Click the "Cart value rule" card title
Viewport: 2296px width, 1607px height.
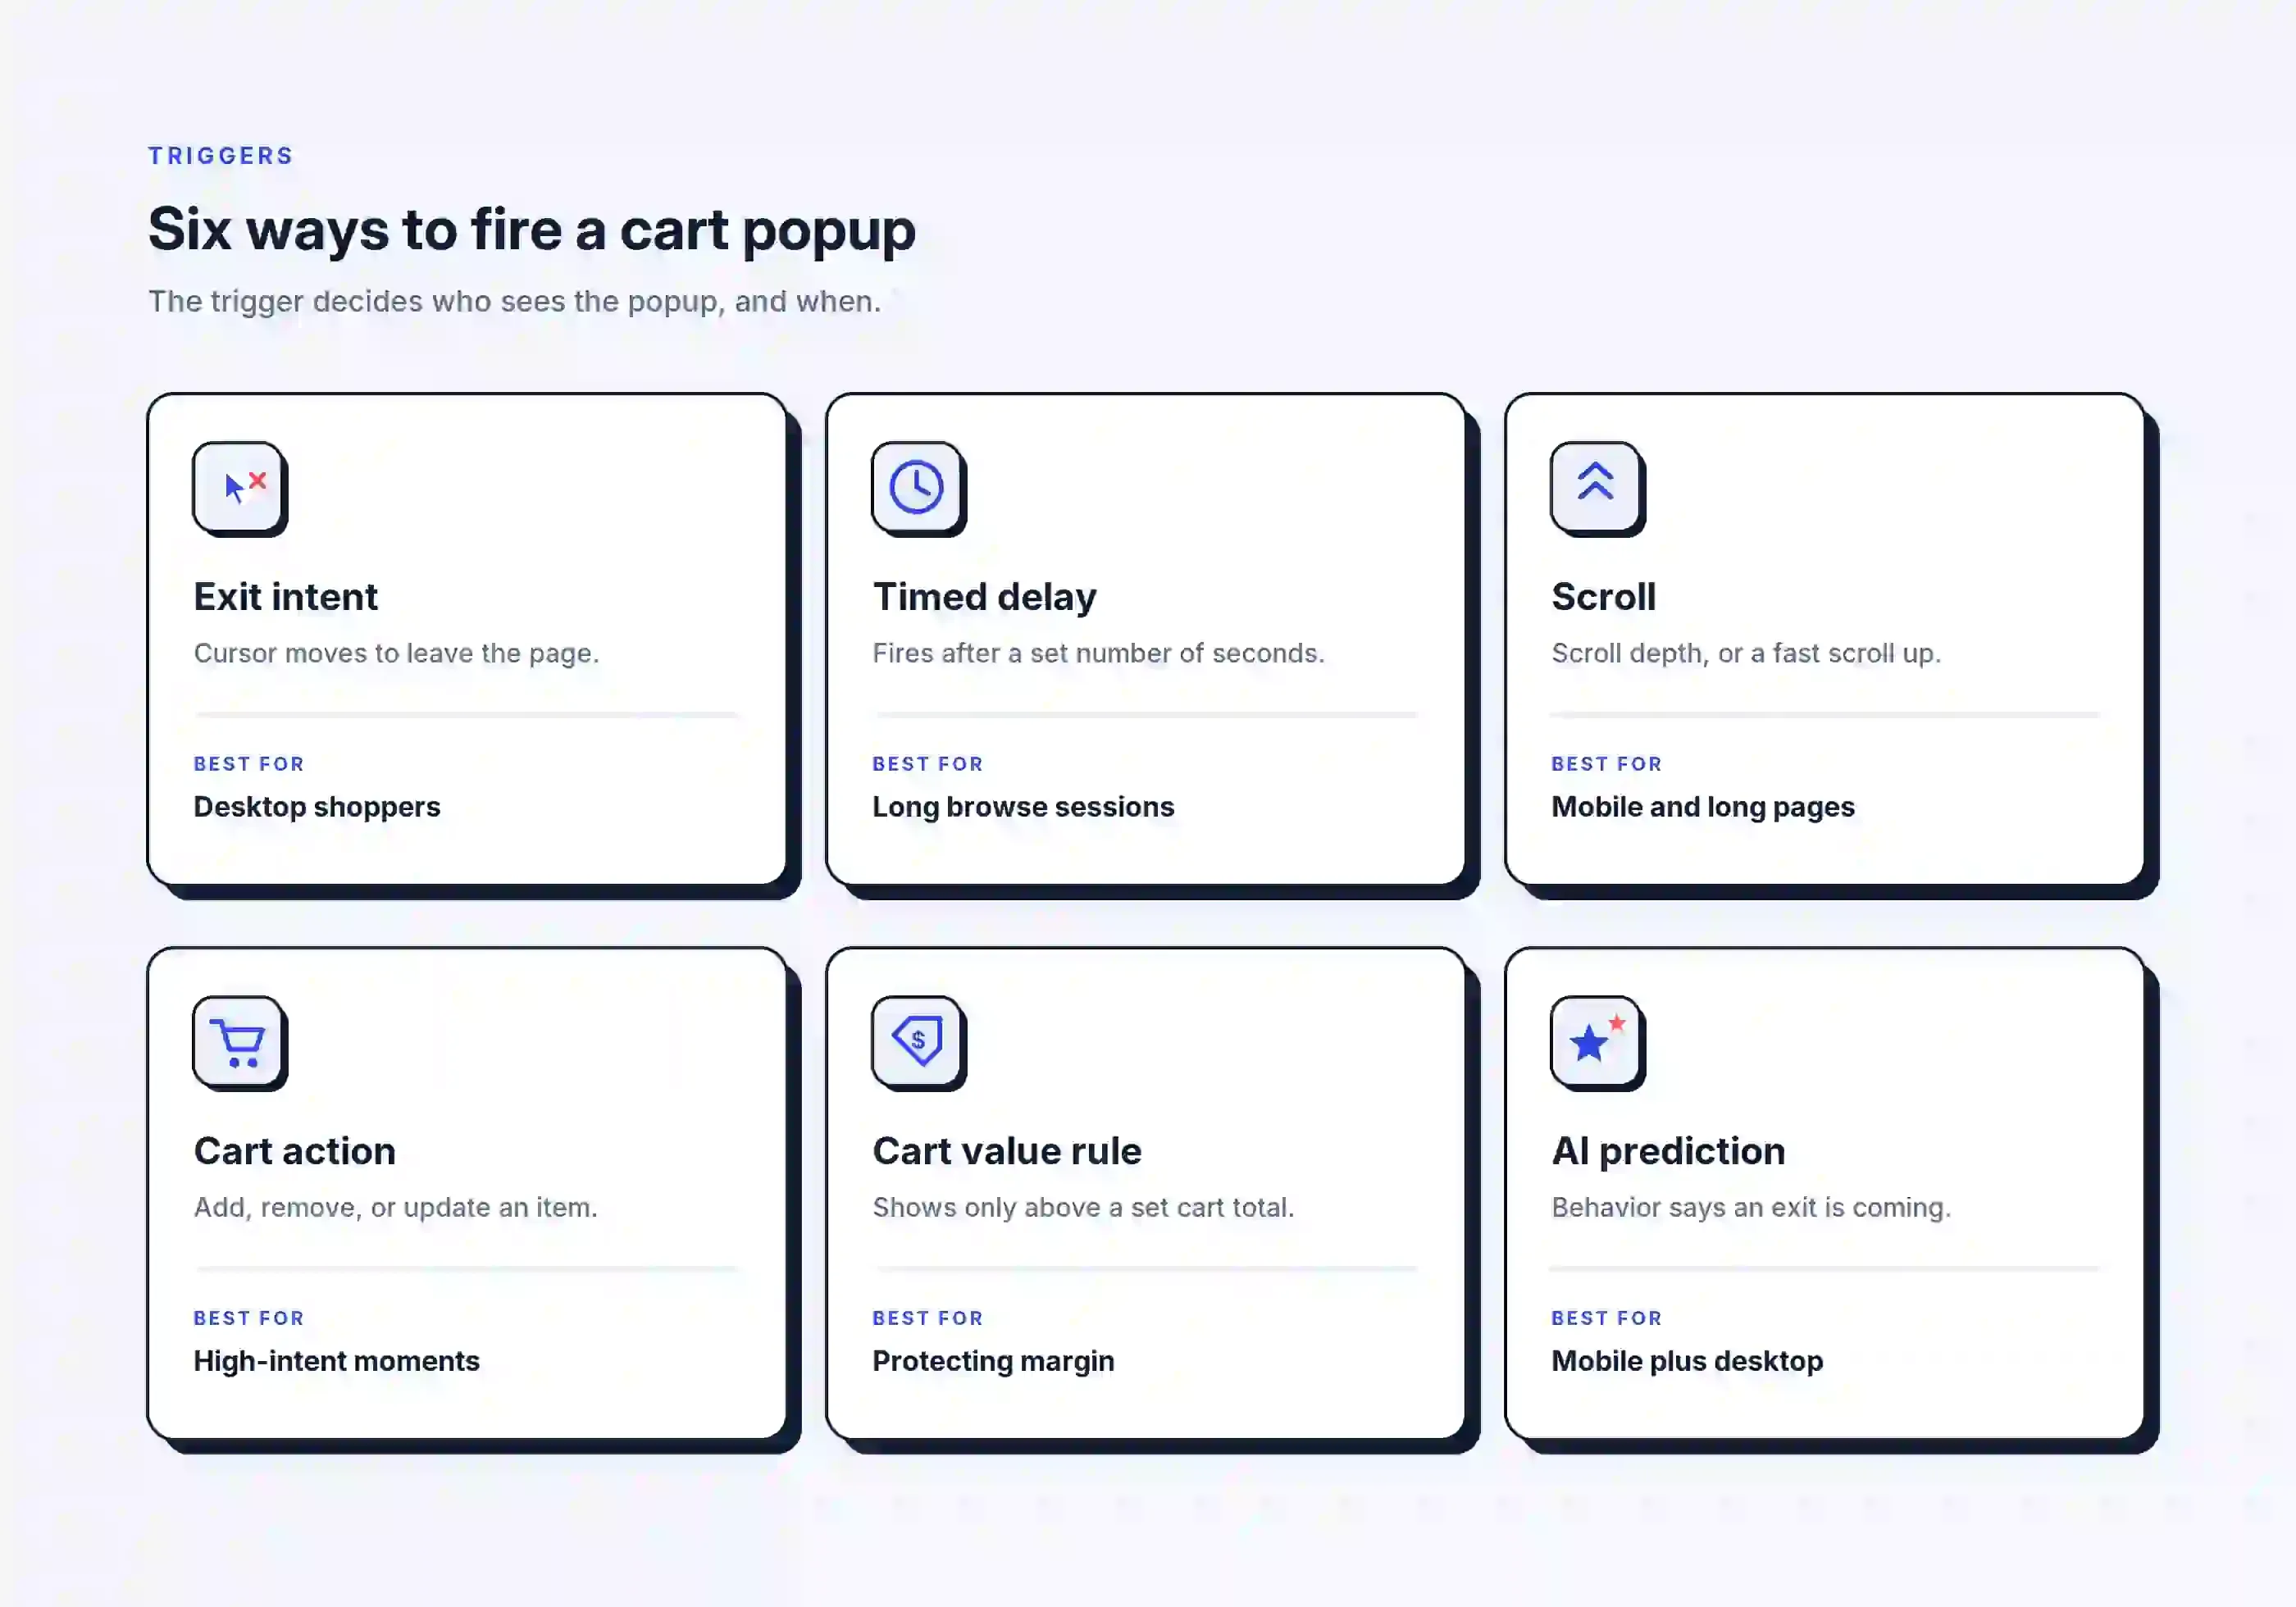tap(1007, 1151)
